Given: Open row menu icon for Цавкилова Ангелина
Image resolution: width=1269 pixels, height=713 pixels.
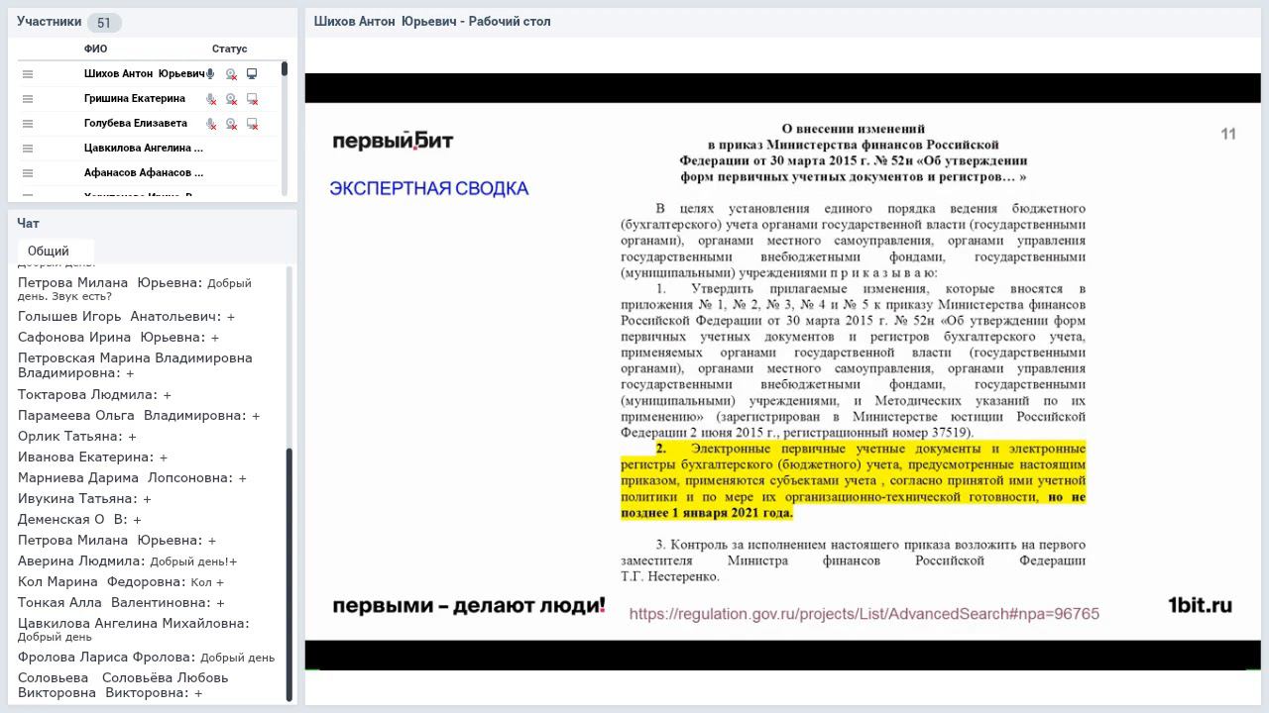Looking at the screenshot, I should click(28, 149).
